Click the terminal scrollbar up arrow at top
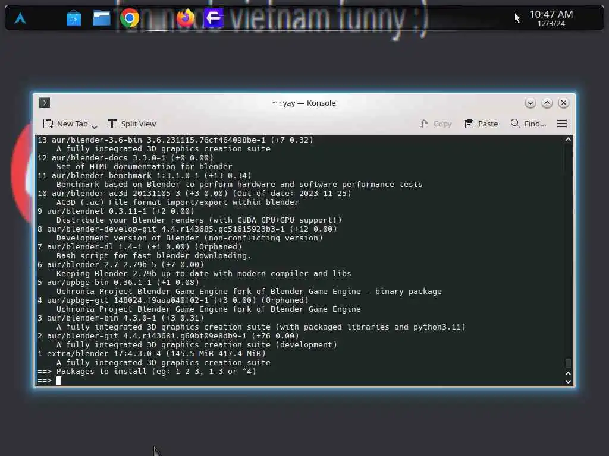This screenshot has width=609, height=456. click(x=568, y=139)
